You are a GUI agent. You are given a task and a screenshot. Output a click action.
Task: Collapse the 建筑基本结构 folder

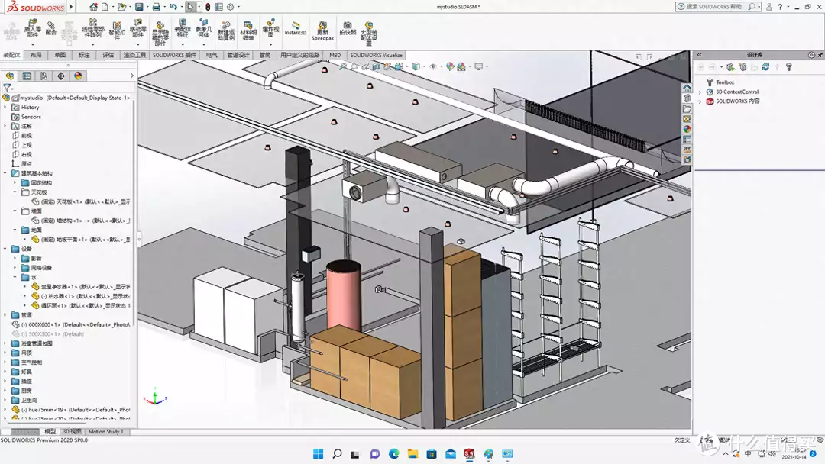(6, 173)
